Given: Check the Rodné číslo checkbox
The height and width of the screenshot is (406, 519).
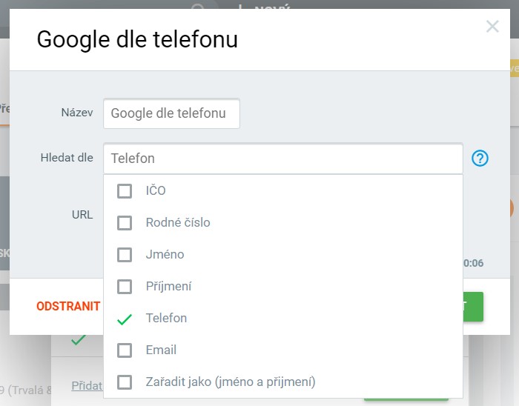Looking at the screenshot, I should [125, 223].
